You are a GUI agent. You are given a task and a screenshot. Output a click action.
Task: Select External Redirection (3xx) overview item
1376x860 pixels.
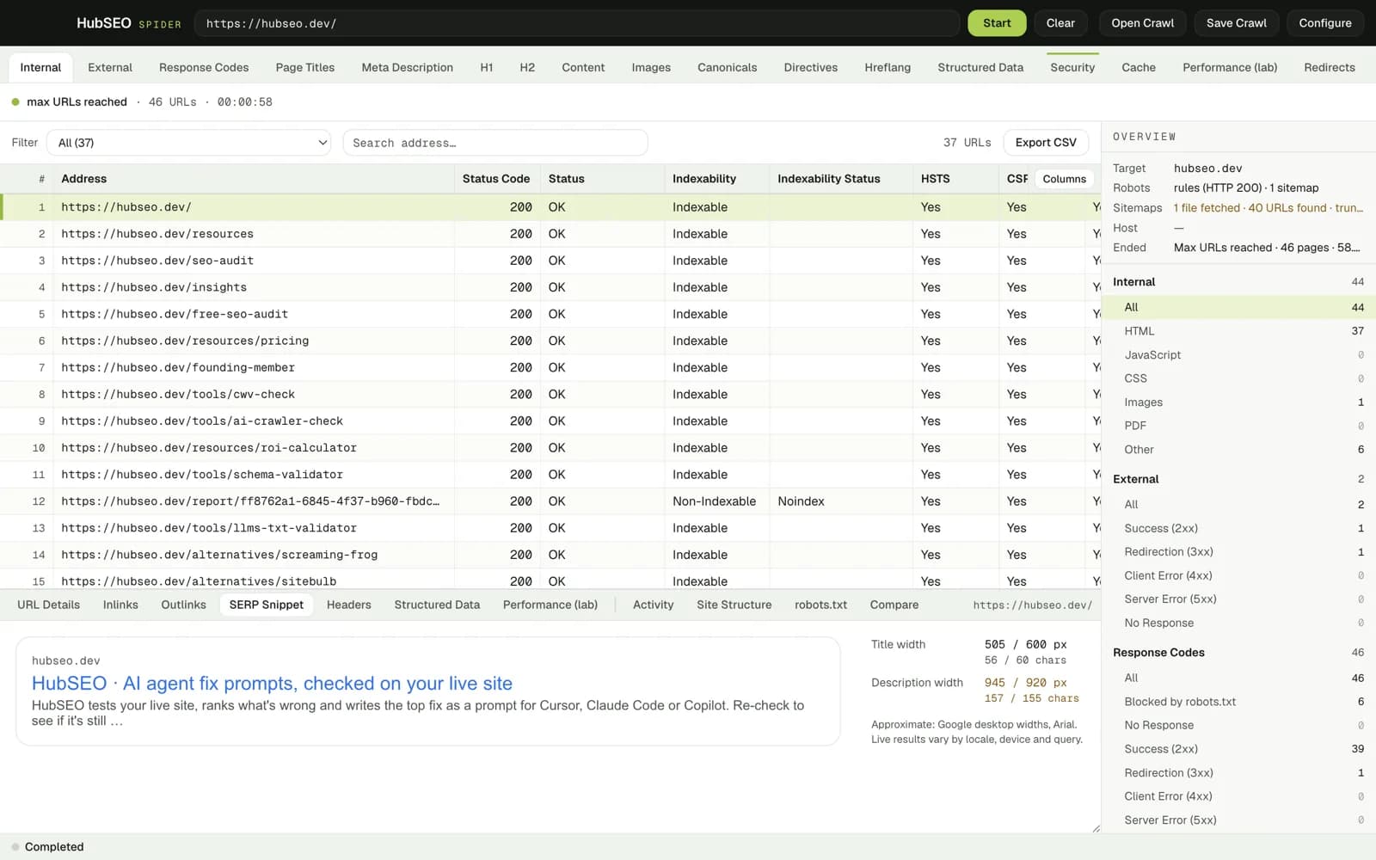(1238, 552)
